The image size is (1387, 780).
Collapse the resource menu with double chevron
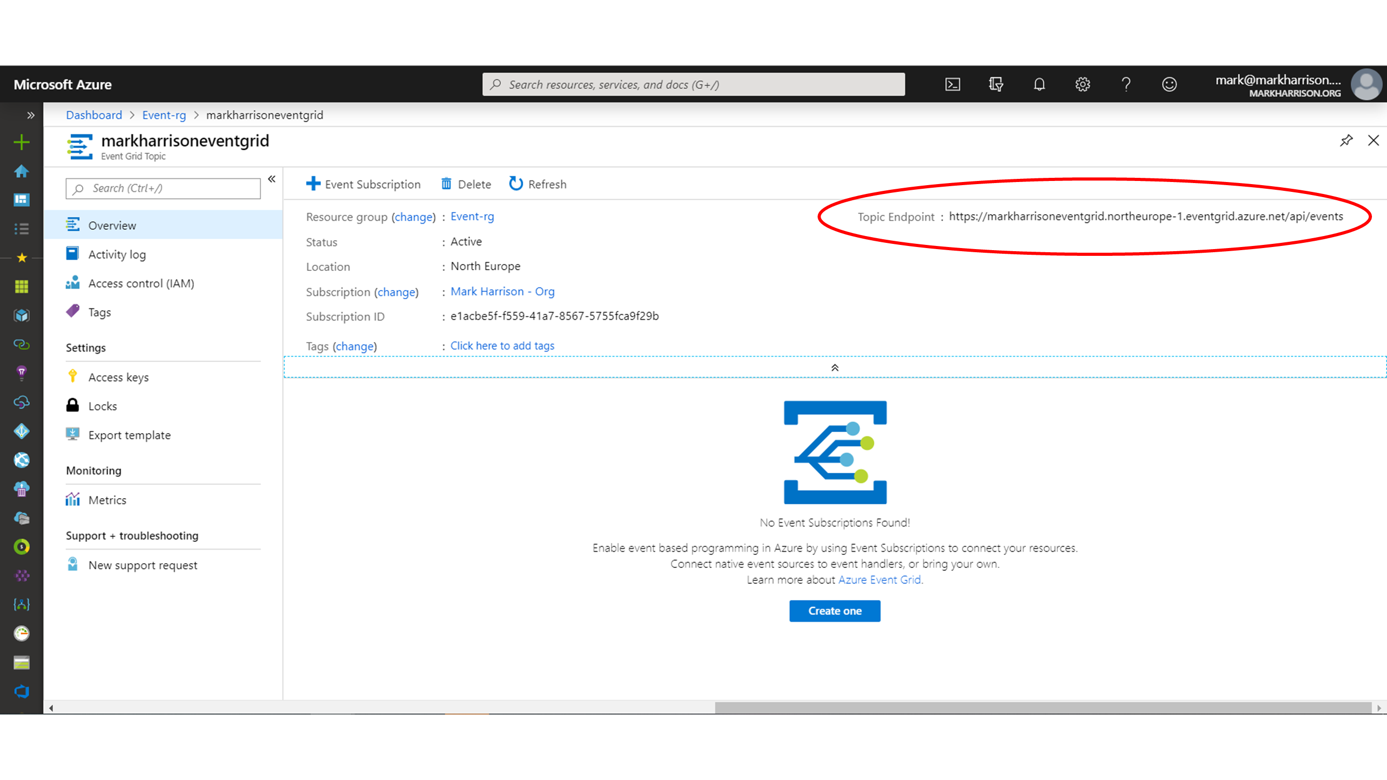[x=272, y=179]
